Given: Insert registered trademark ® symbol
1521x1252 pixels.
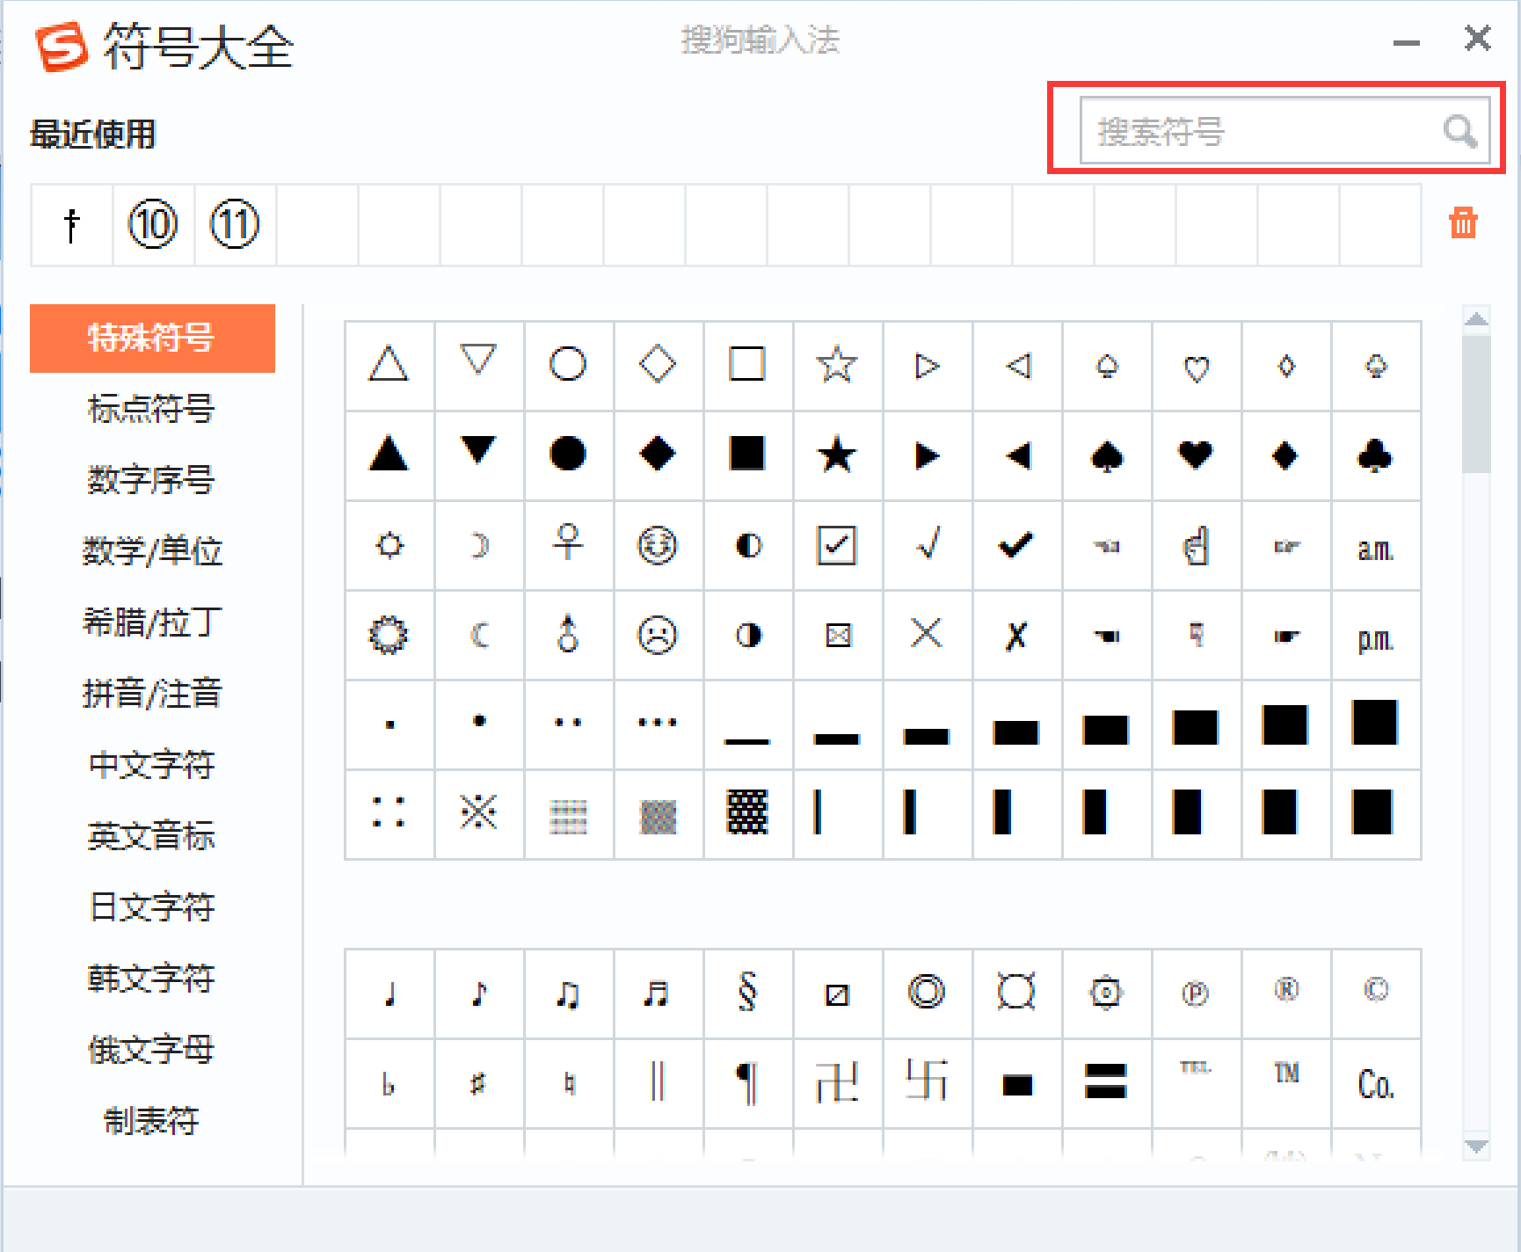Looking at the screenshot, I should (1286, 994).
